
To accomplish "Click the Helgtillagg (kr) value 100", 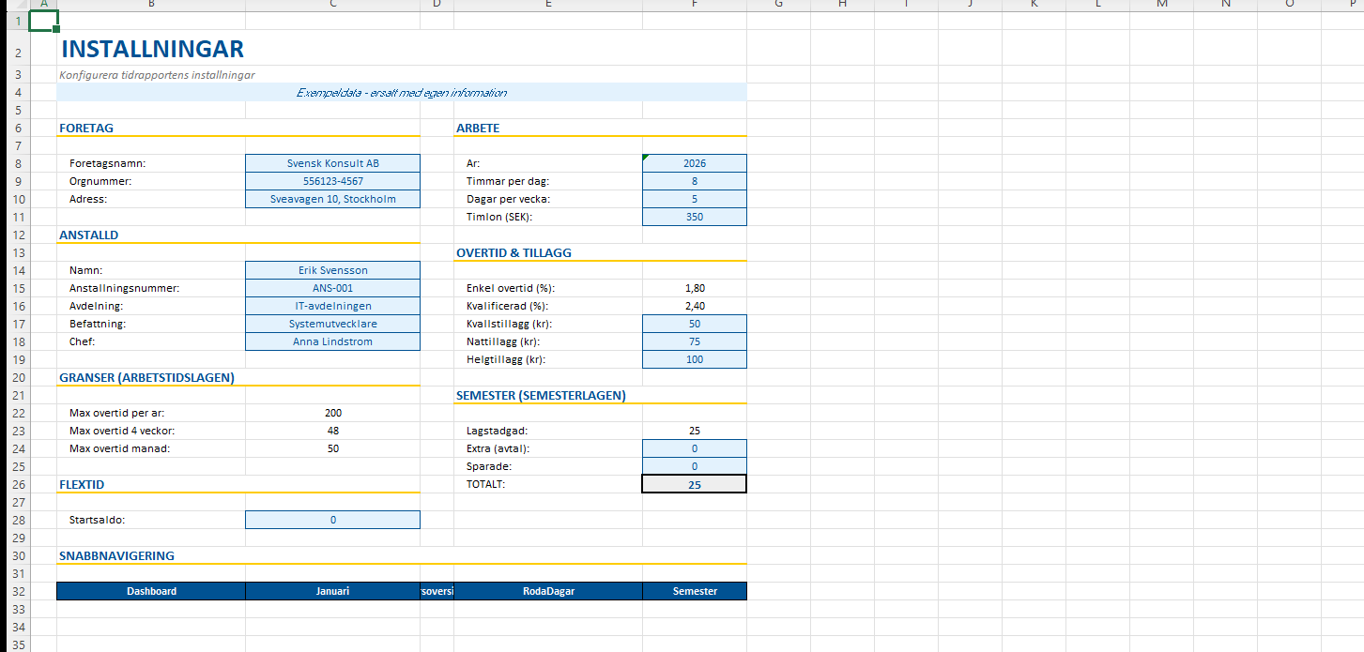I will [x=695, y=359].
